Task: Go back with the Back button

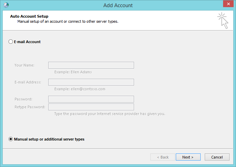Action: [163, 157]
